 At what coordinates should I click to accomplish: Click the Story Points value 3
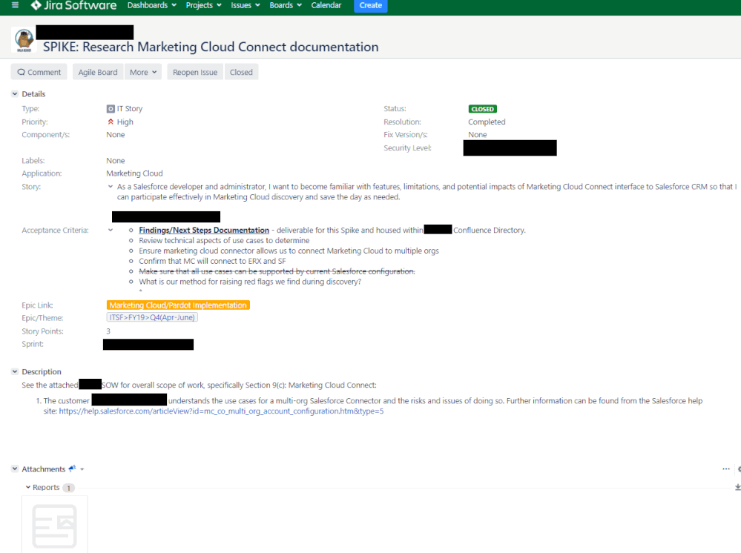tap(108, 331)
